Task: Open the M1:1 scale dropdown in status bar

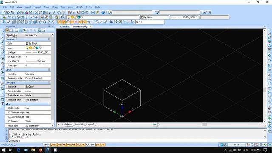Action: pos(237,144)
